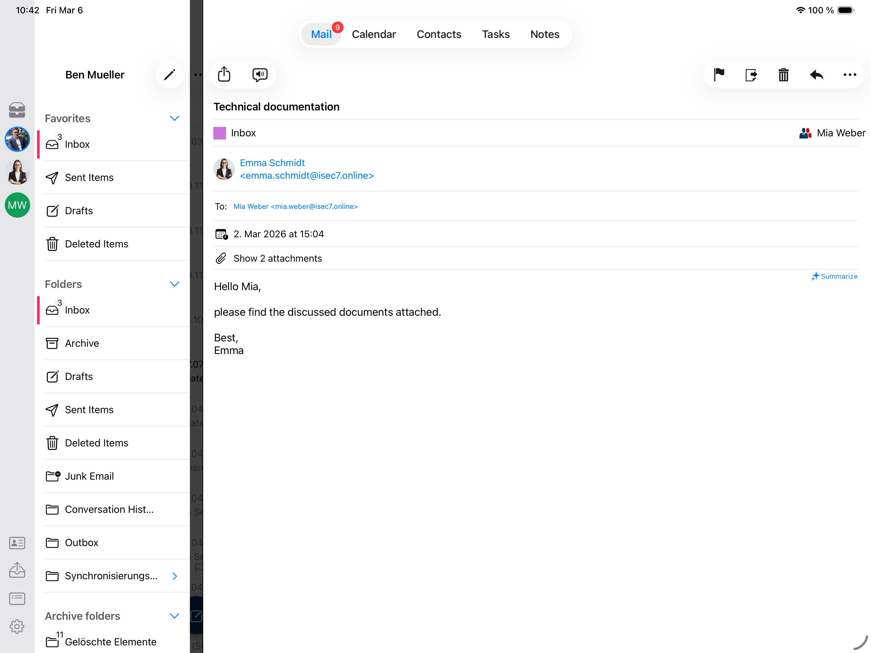This screenshot has height=653, width=871.
Task: Collapse the Archive folders section
Action: pyautogui.click(x=174, y=616)
